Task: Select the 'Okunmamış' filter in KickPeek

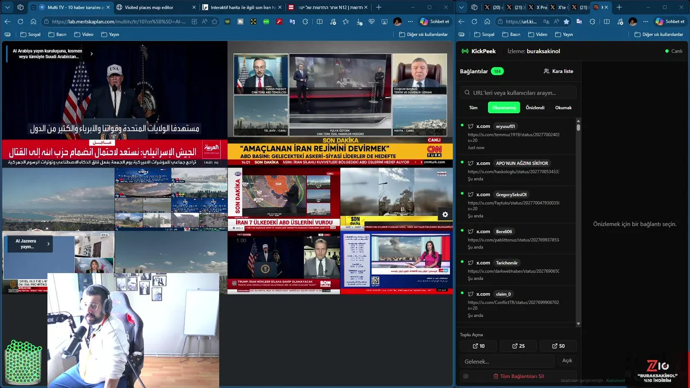Action: 504,108
